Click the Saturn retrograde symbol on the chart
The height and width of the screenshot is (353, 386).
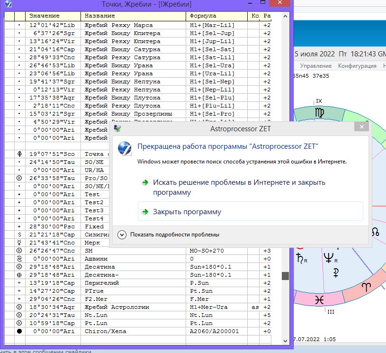300,258
